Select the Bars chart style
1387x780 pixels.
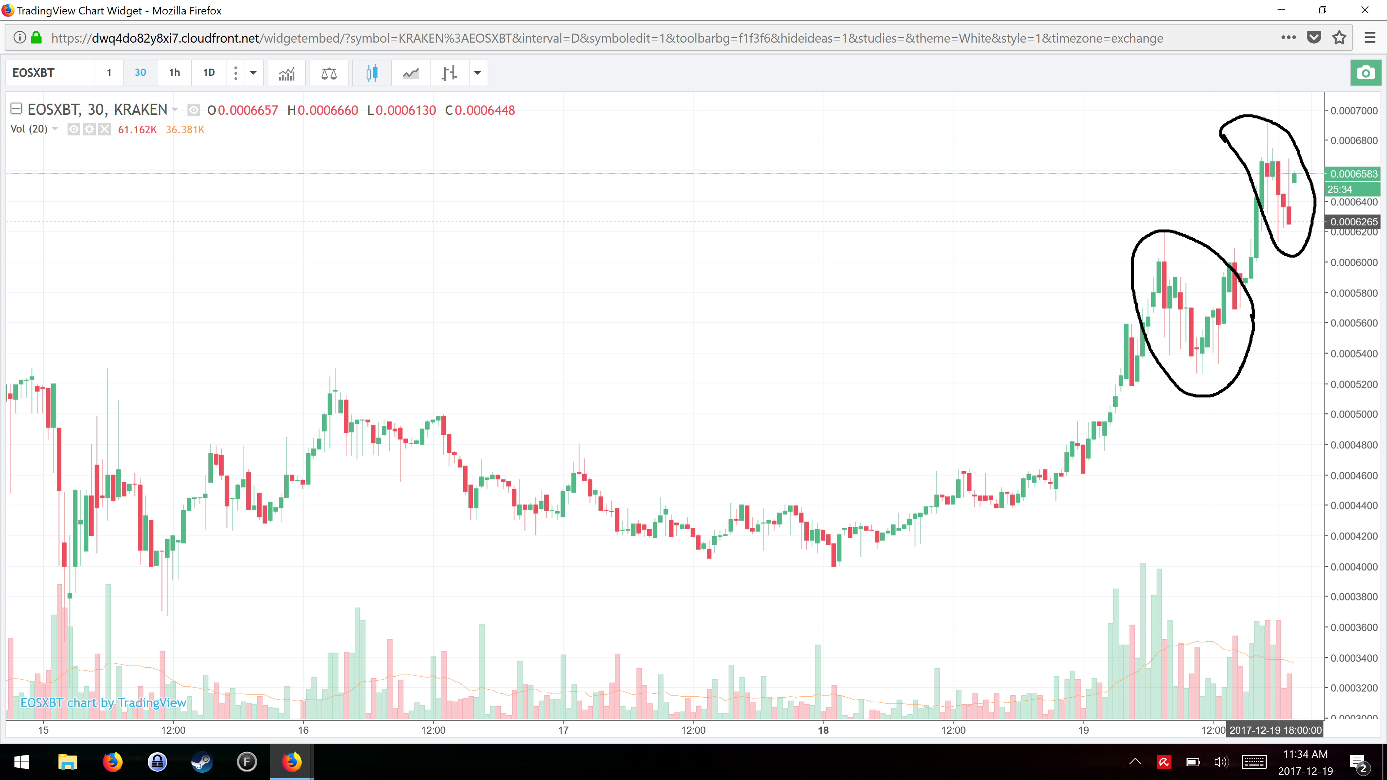[449, 73]
